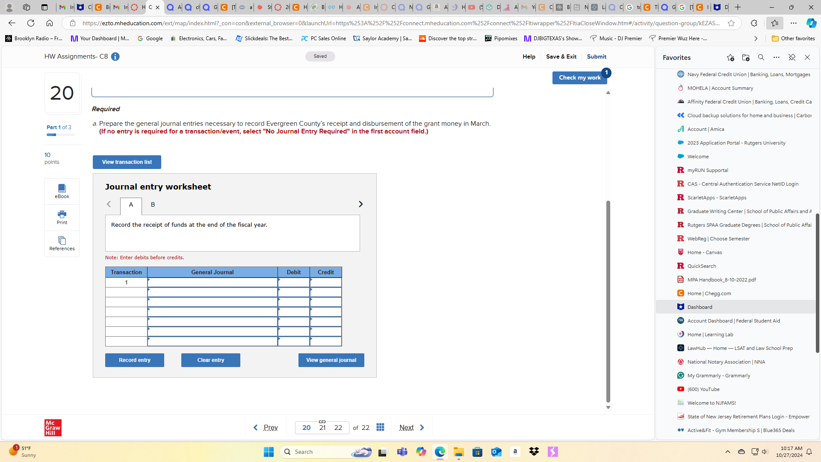Click the assignment info icon
This screenshot has height=462, width=821.
pyautogui.click(x=115, y=56)
